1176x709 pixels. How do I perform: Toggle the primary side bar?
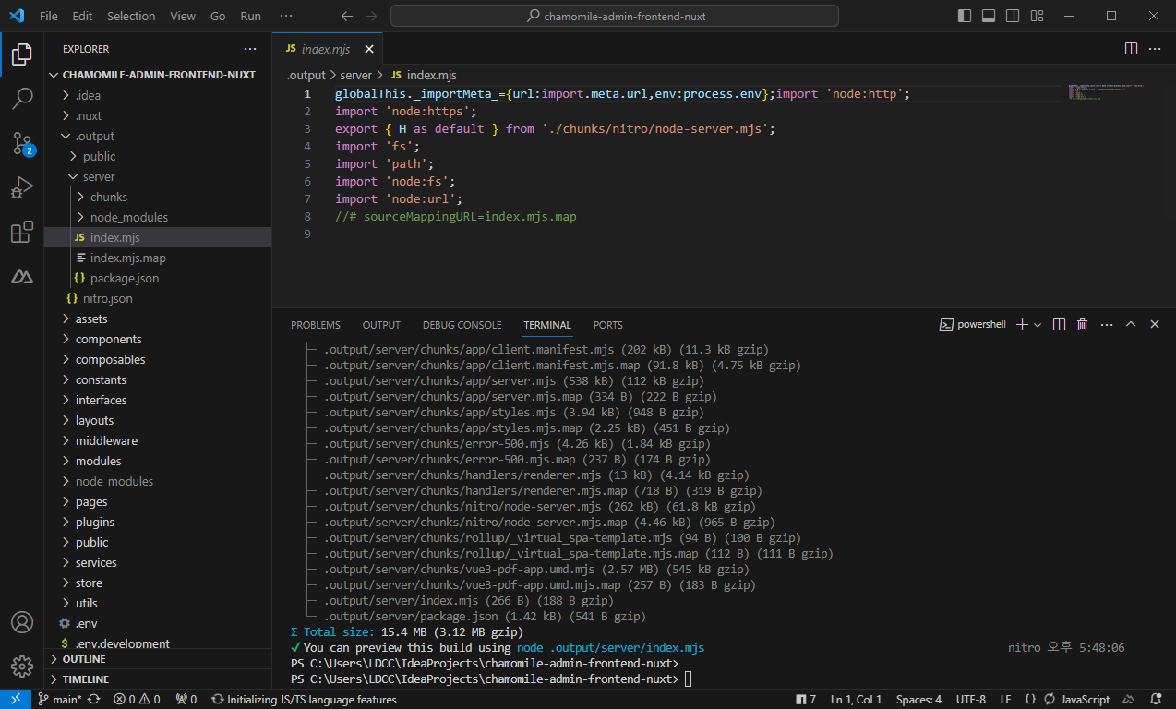coord(965,16)
